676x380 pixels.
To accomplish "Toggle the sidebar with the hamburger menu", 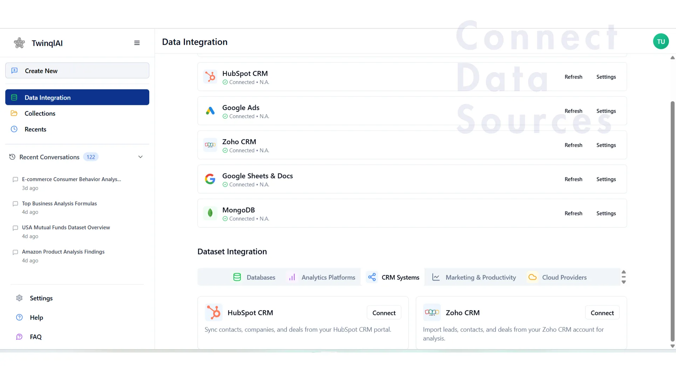I will point(137,43).
